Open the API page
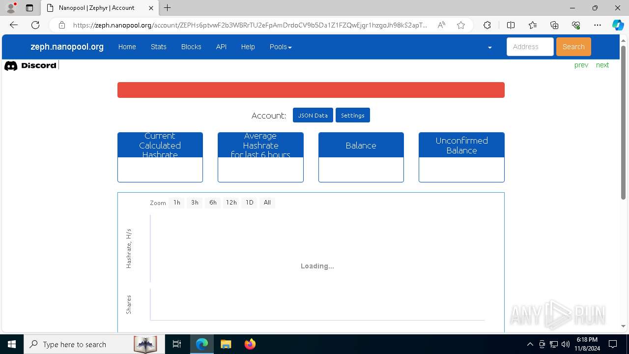Image resolution: width=629 pixels, height=354 pixels. tap(221, 47)
